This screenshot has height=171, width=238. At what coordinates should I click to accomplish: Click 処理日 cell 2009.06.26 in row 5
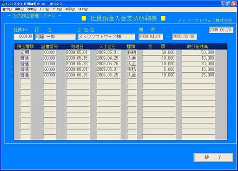pyautogui.click(x=78, y=75)
